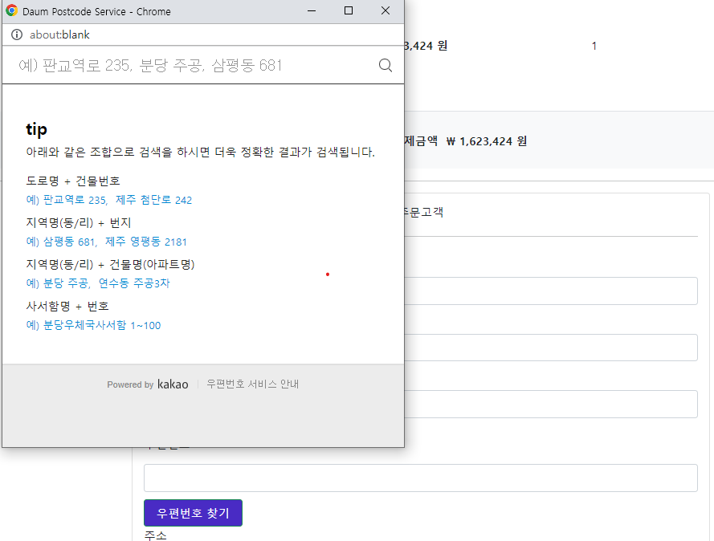Image resolution: width=714 pixels, height=541 pixels.
Task: Click the 사서함명 + 번호 heading
Action: click(67, 306)
